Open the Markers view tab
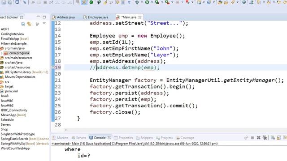This screenshot has height=161, width=287. (x=60, y=138)
